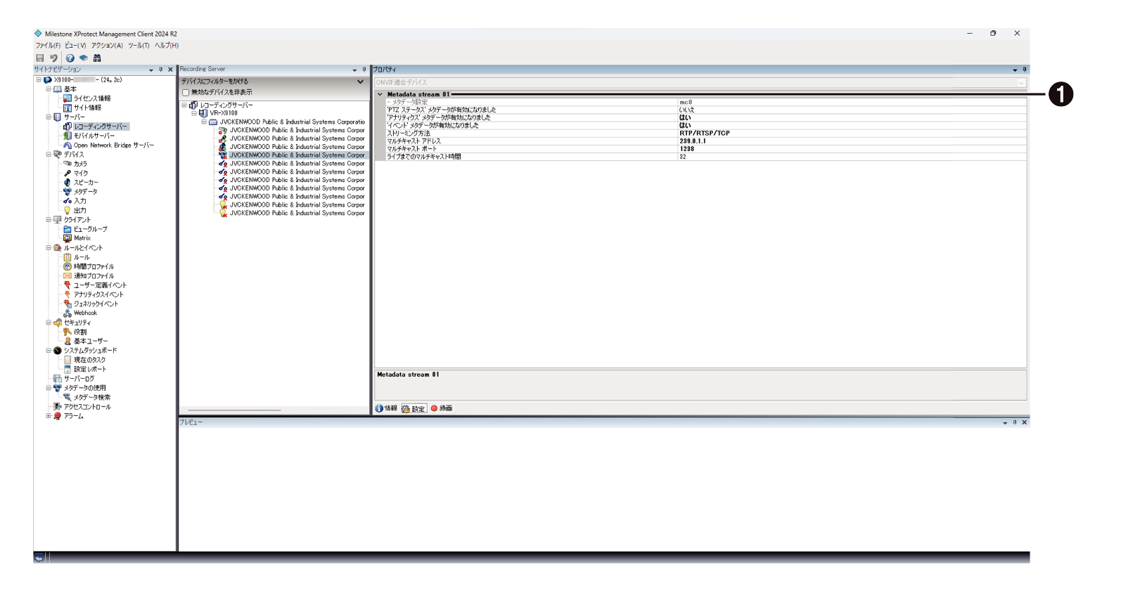Collapse the サーバー tree node
Viewport: 1121px width, 591px height.
point(49,117)
